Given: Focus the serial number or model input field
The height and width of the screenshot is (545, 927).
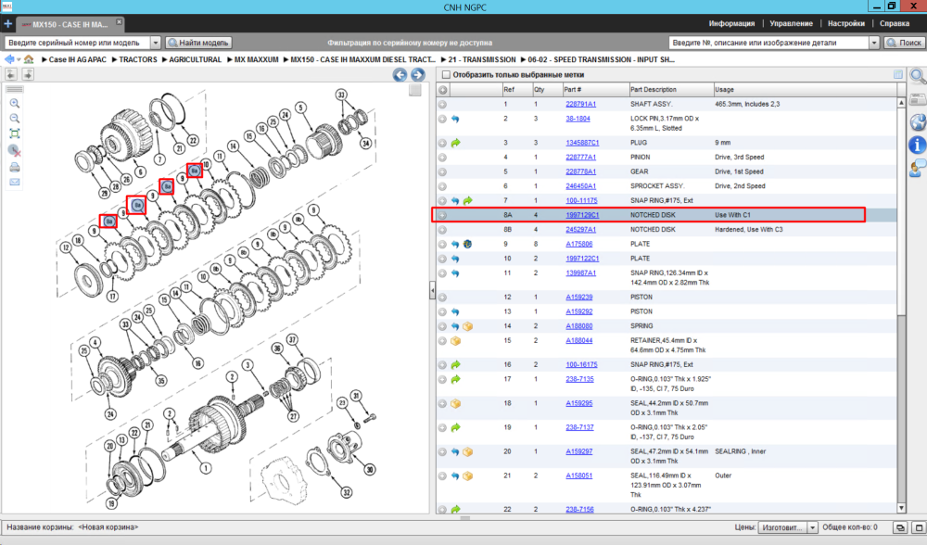Looking at the screenshot, I should (x=78, y=43).
